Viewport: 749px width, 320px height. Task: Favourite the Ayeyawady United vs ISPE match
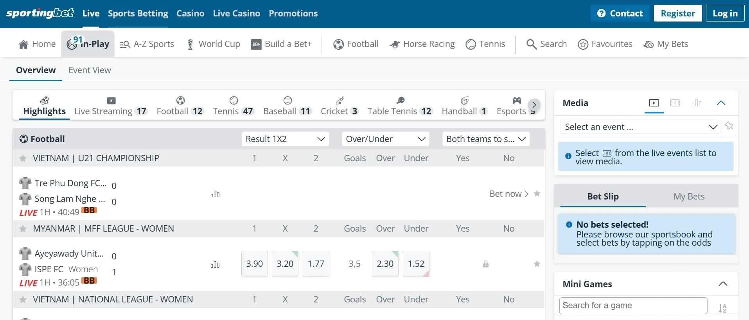click(x=537, y=264)
